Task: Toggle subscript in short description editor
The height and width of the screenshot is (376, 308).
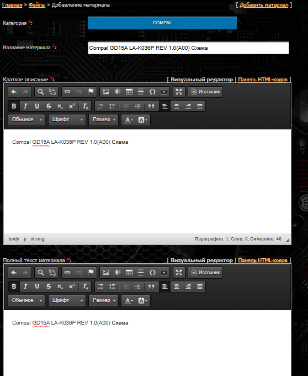Action: tap(60, 106)
